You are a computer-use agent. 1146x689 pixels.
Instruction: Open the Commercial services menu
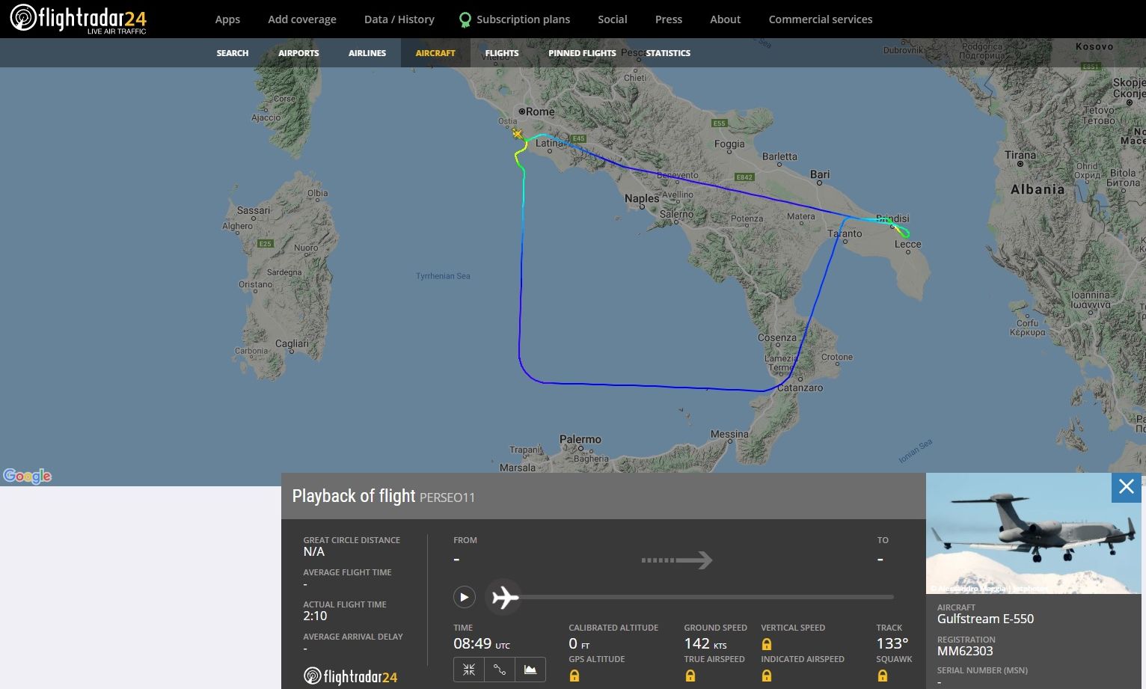click(x=820, y=19)
